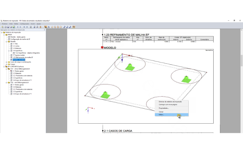
Task: Click the second magnifier zoom icon
Action: tap(37, 27)
